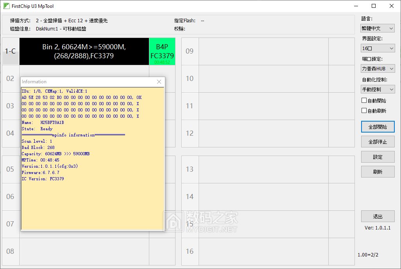This screenshot has width=401, height=269.
Task: Click the 退出 exit button
Action: point(378,216)
